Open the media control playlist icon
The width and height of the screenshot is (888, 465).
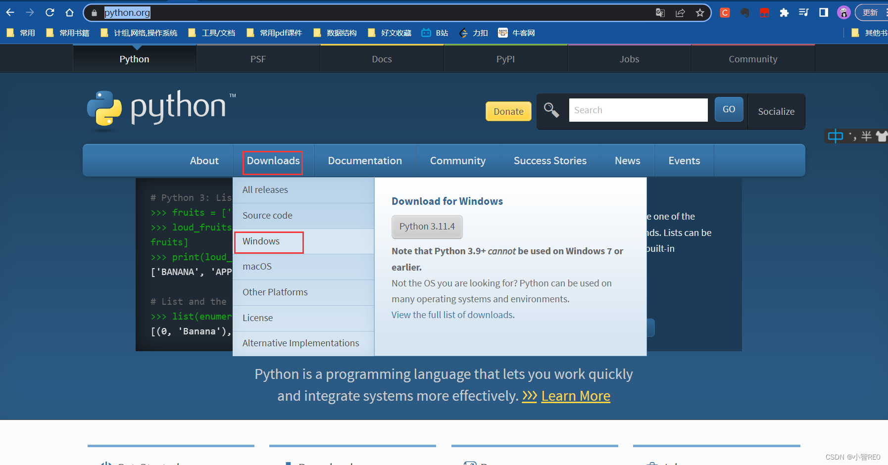804,12
